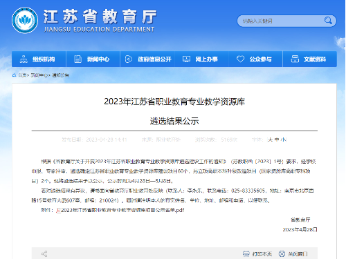Click the close-window X circle icon
Screen dimensions: 346x259
pyautogui.click(x=282, y=253)
